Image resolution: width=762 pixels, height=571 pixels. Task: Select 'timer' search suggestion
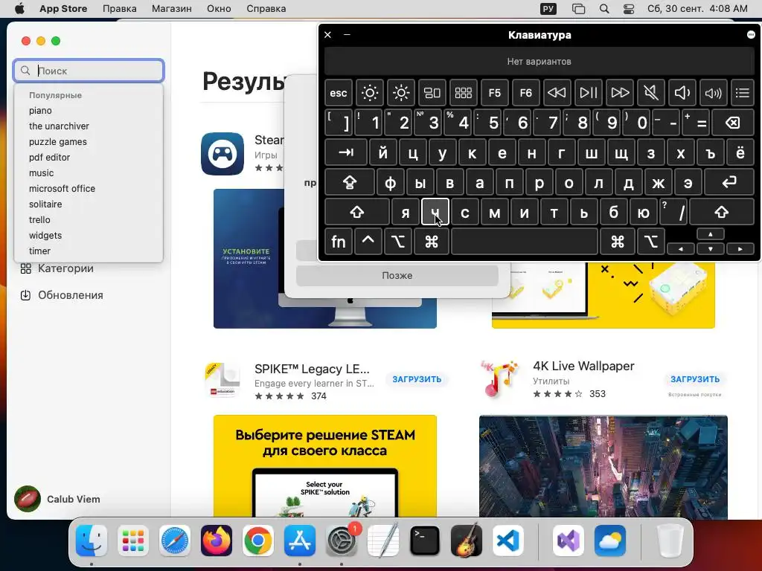pos(40,251)
